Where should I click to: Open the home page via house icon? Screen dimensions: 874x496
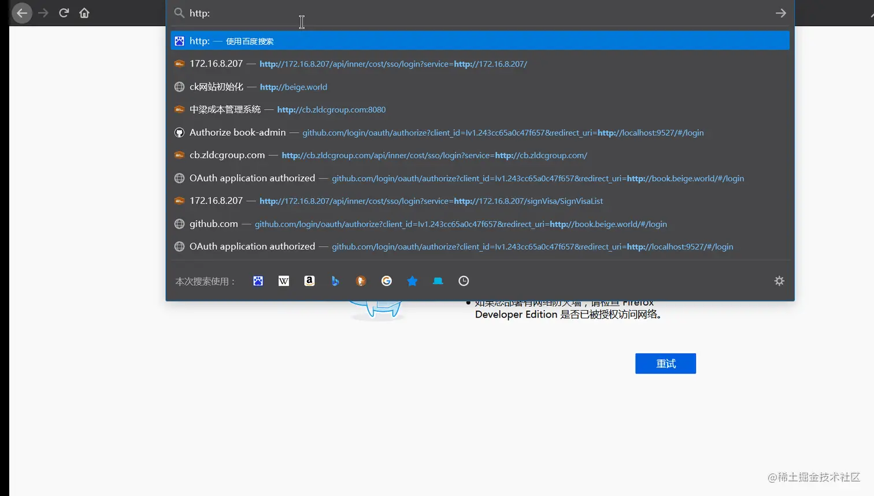(84, 13)
